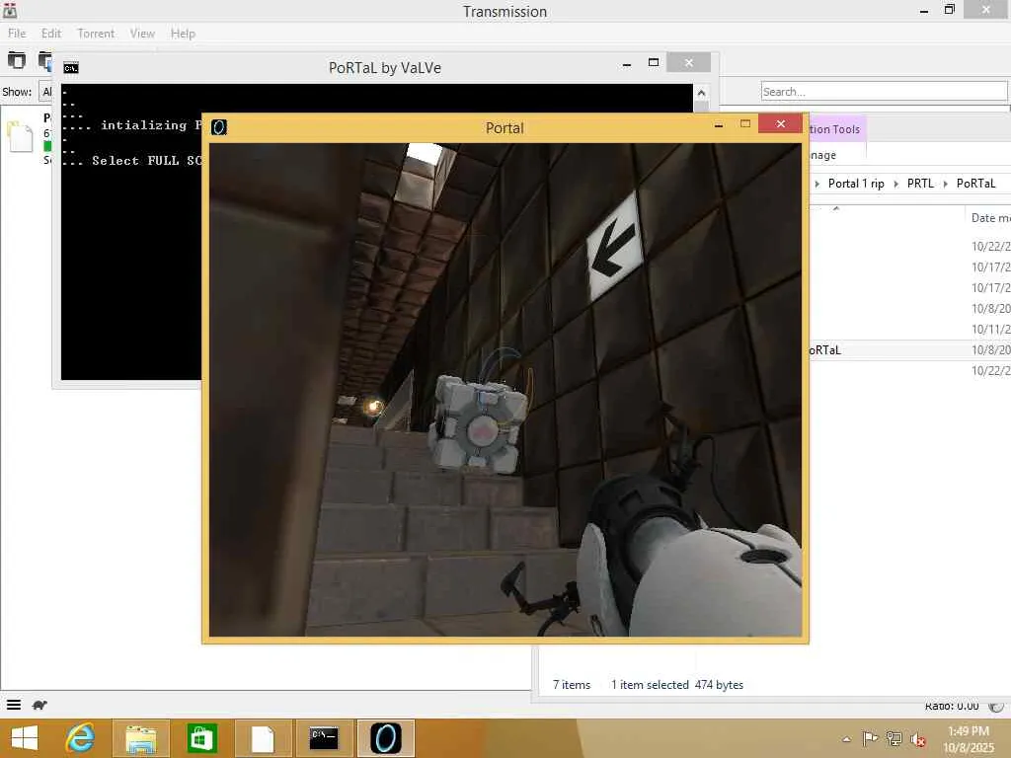Click scroll up arrow in PoRTaL console window
This screenshot has width=1011, height=758.
point(701,93)
